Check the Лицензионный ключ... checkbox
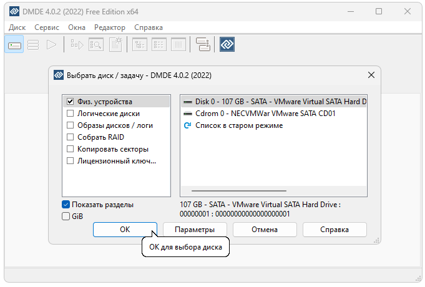This screenshot has height=287, width=425. (x=70, y=161)
